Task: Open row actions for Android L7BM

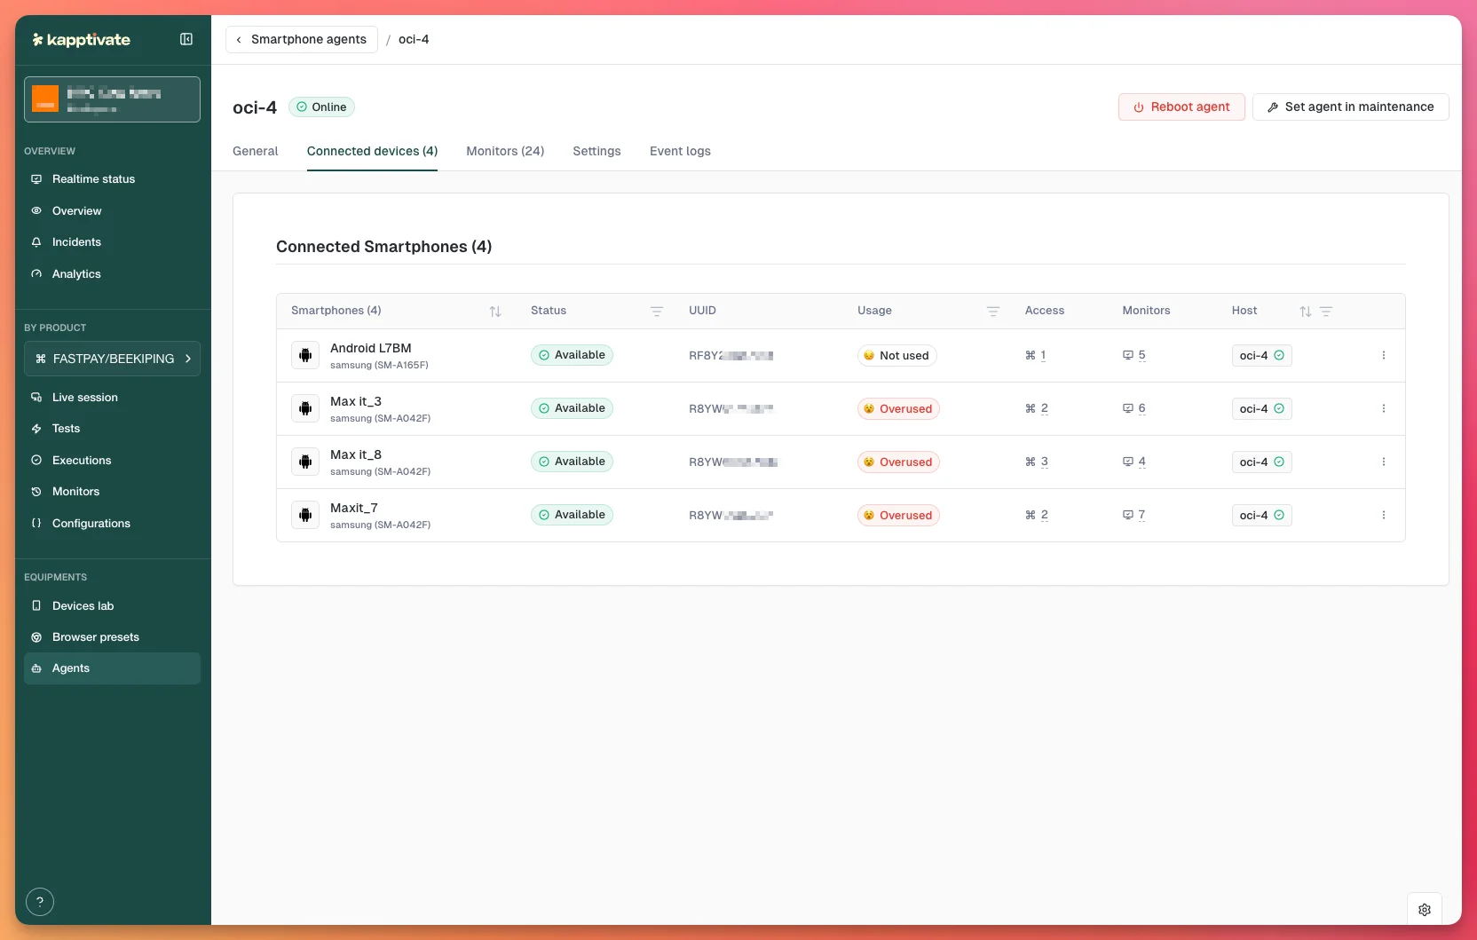Action: (x=1384, y=355)
